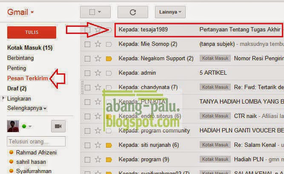Tick checkbox for program community message

click(x=87, y=131)
